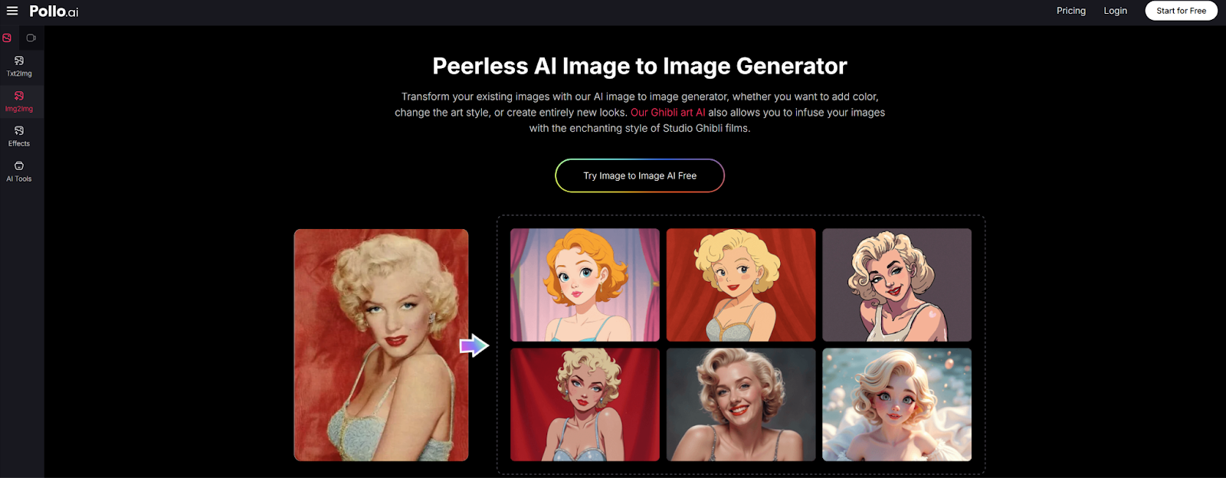1226x478 pixels.
Task: Open the hamburger menu in the header
Action: coord(12,11)
